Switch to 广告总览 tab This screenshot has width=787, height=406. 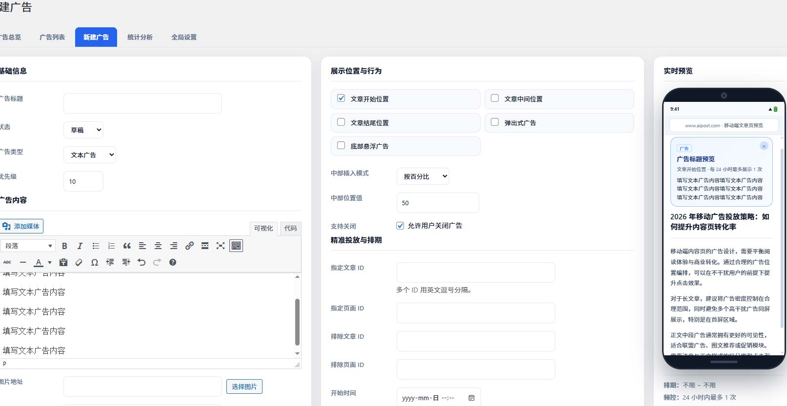[10, 37]
